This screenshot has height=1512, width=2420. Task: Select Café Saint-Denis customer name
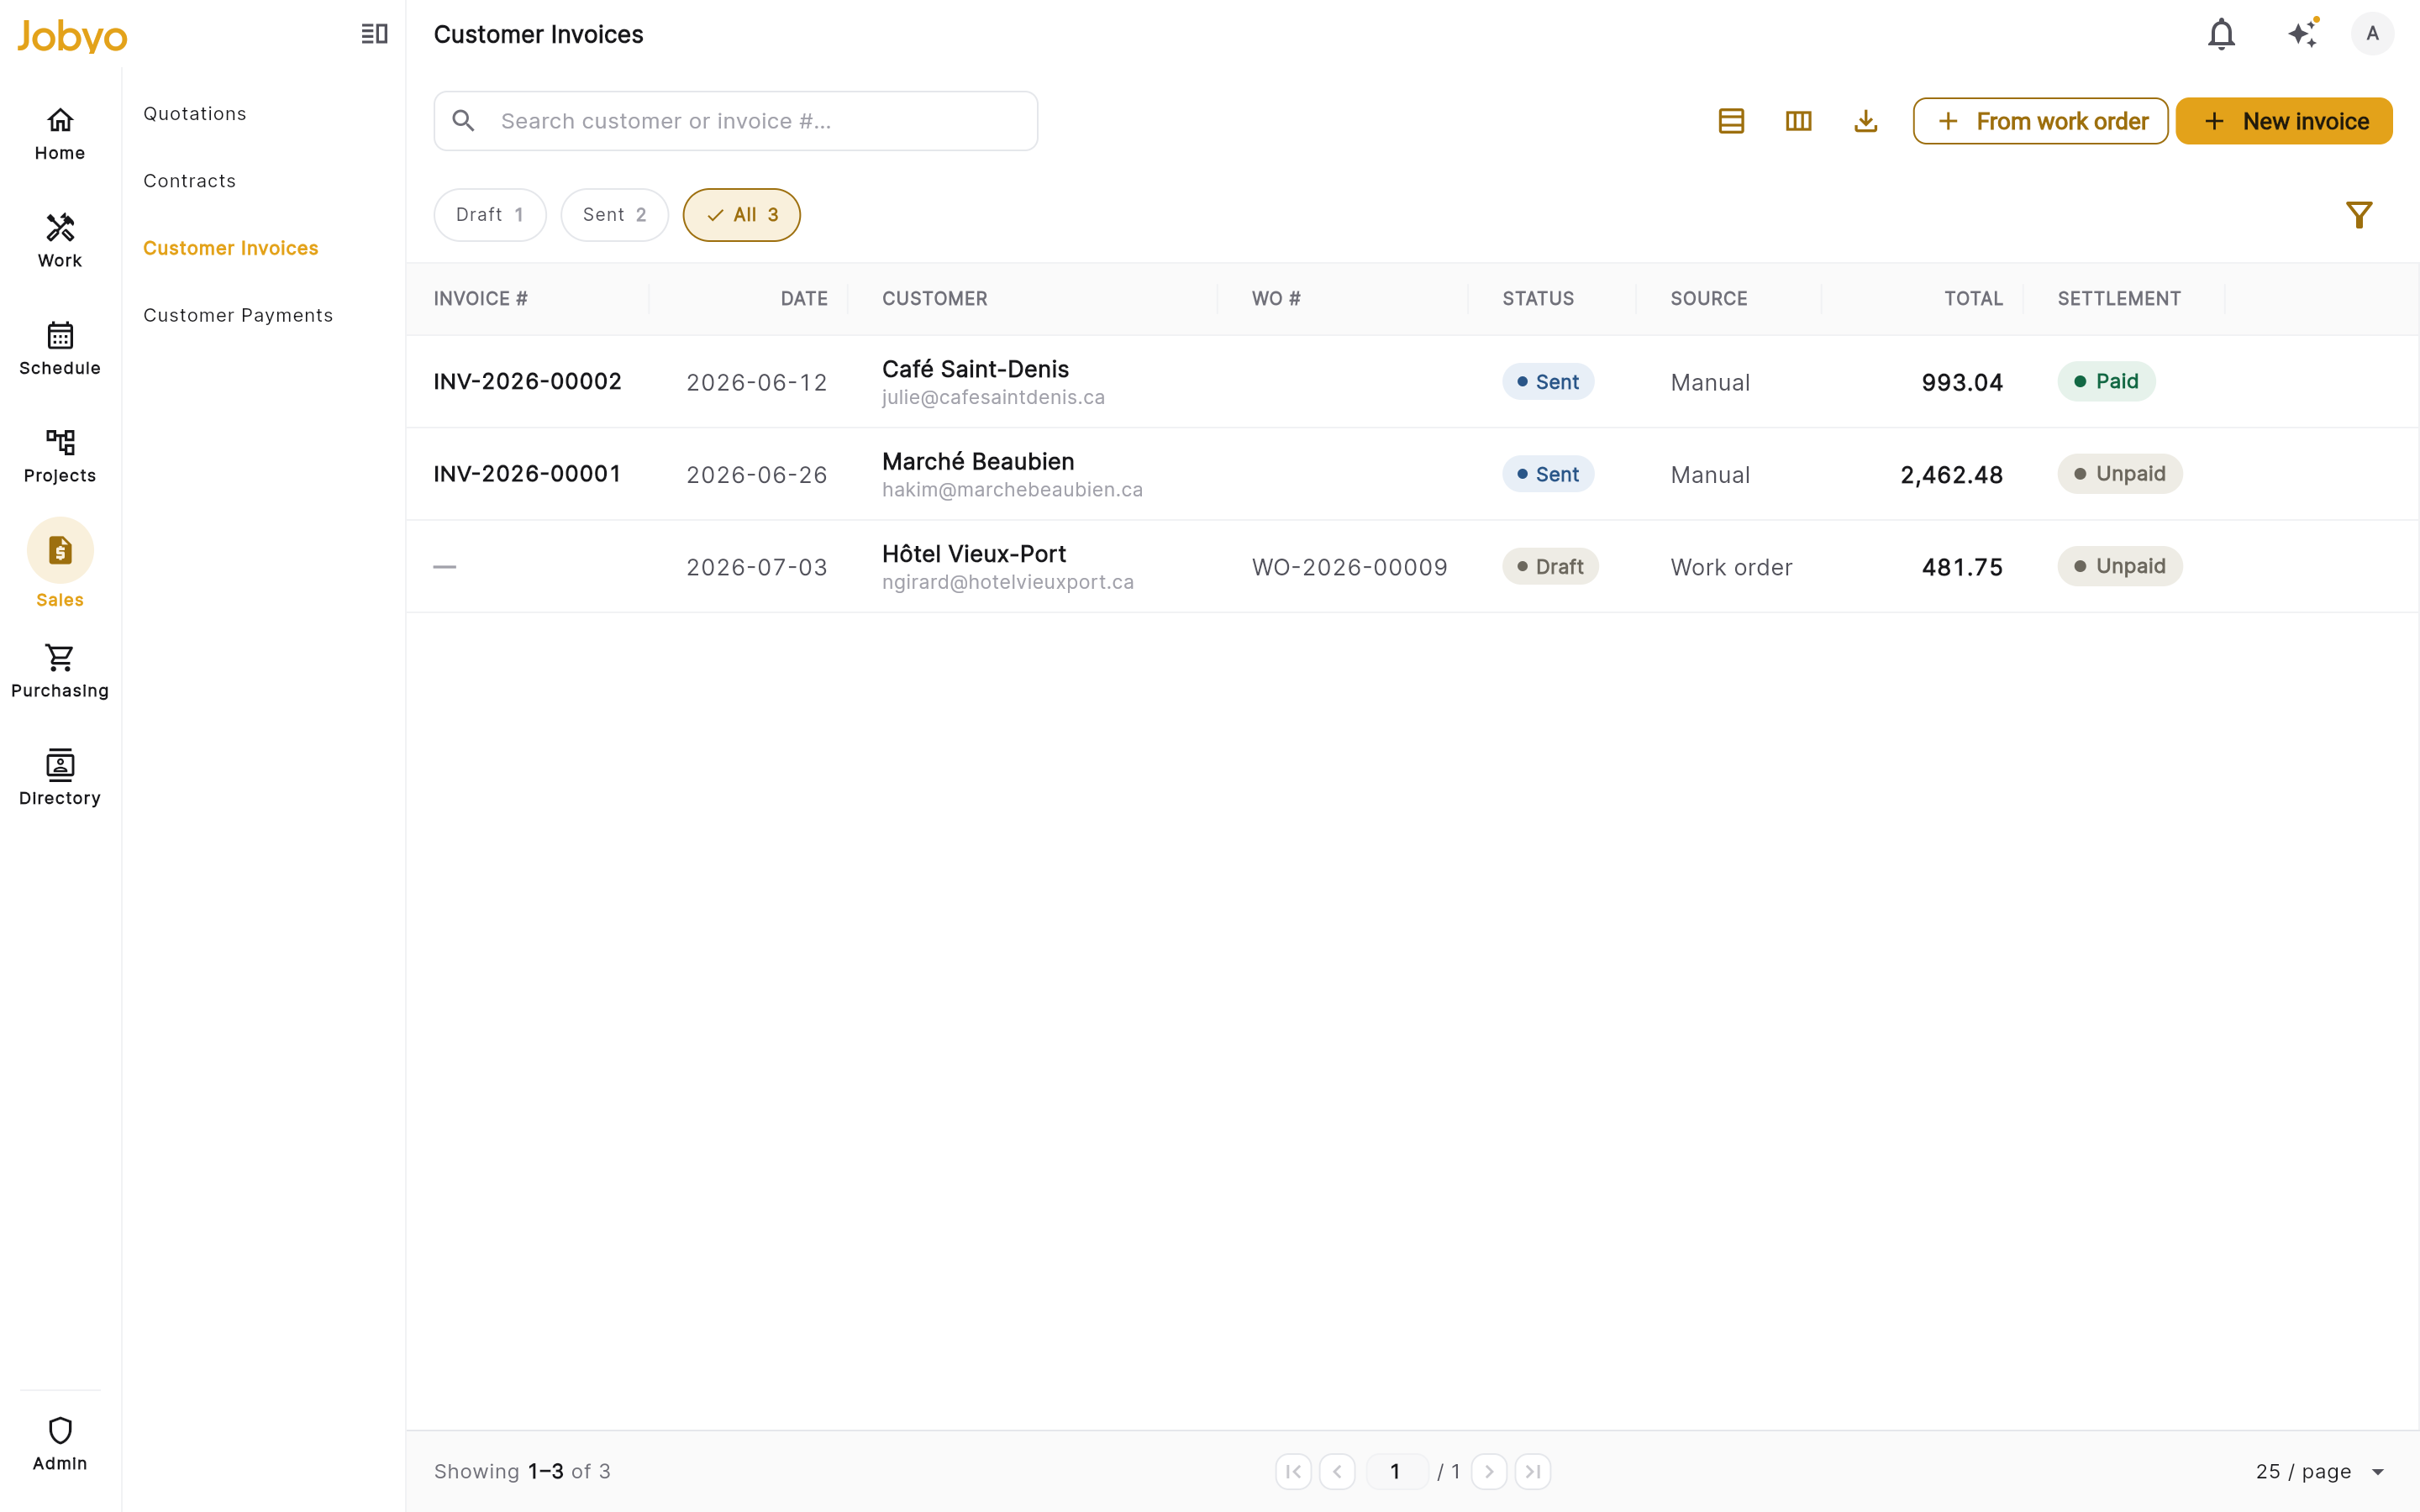(x=975, y=369)
